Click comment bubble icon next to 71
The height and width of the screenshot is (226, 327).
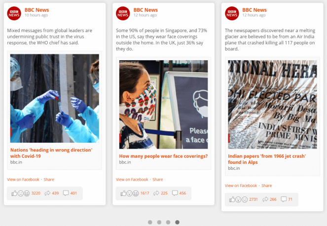tap(284, 199)
